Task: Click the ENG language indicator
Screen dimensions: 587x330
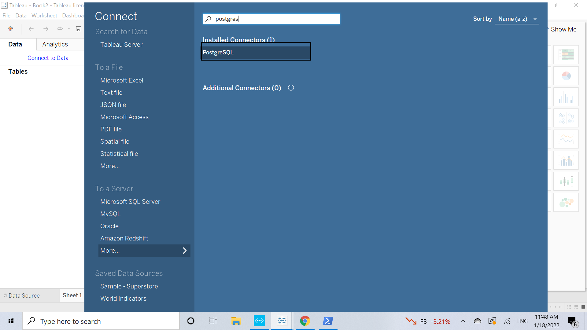Action: (522, 321)
